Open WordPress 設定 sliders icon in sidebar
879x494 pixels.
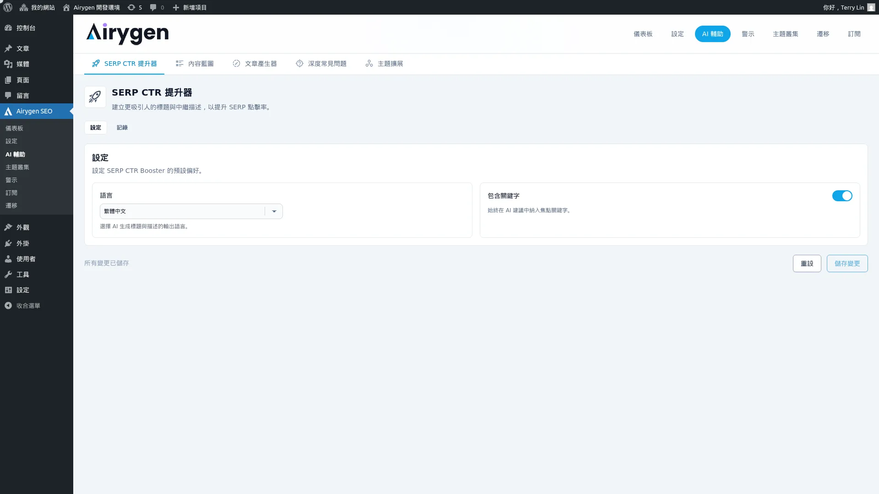coord(8,290)
